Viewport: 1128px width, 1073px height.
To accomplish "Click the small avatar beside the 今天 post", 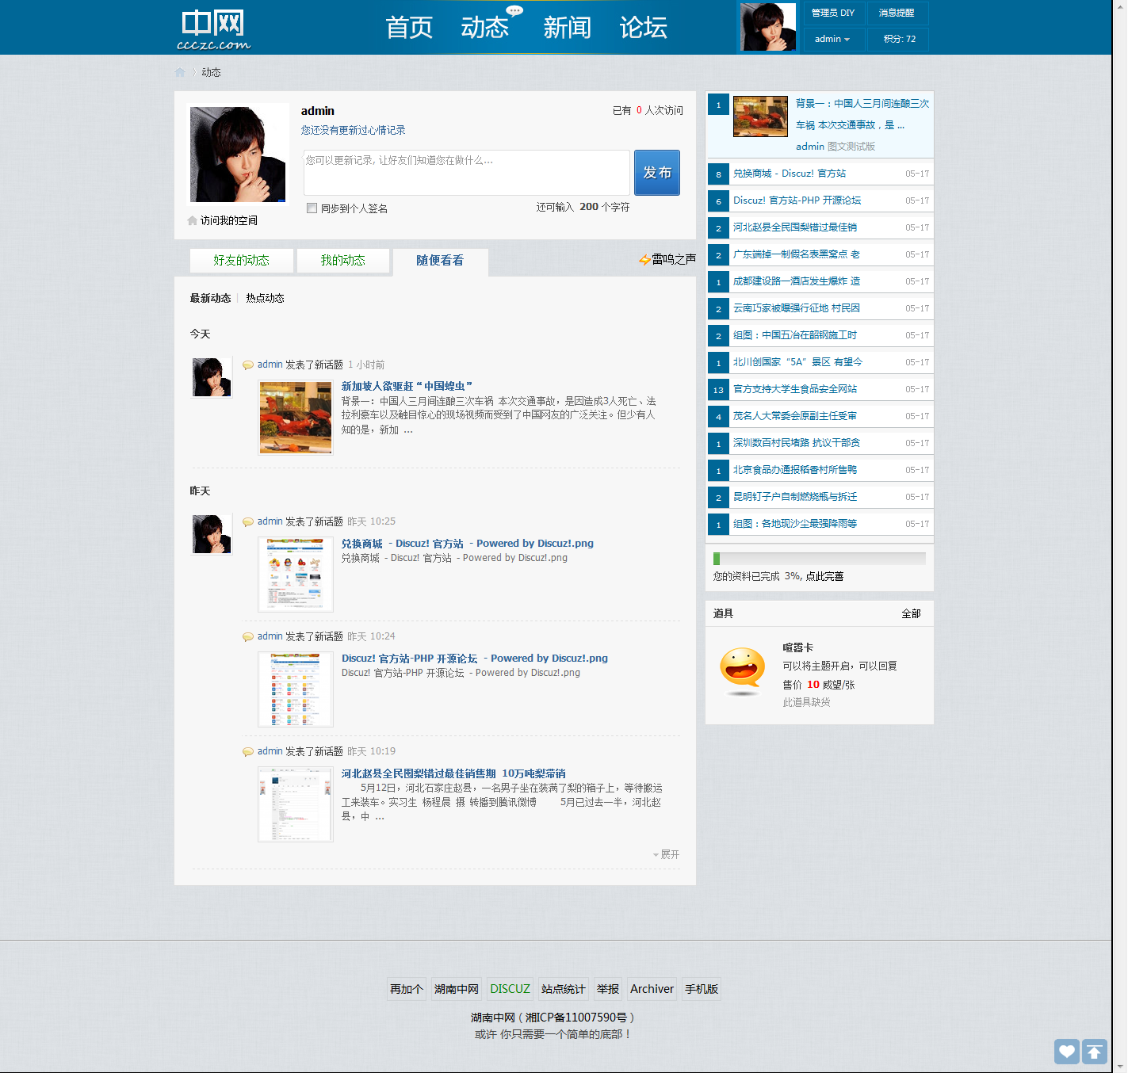I will coord(212,377).
